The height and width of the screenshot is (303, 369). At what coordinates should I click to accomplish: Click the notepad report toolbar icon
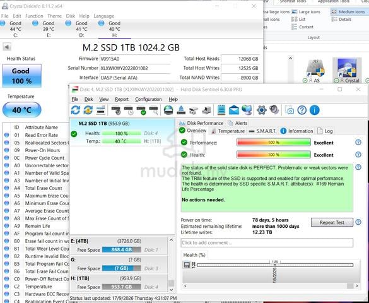tap(221, 110)
